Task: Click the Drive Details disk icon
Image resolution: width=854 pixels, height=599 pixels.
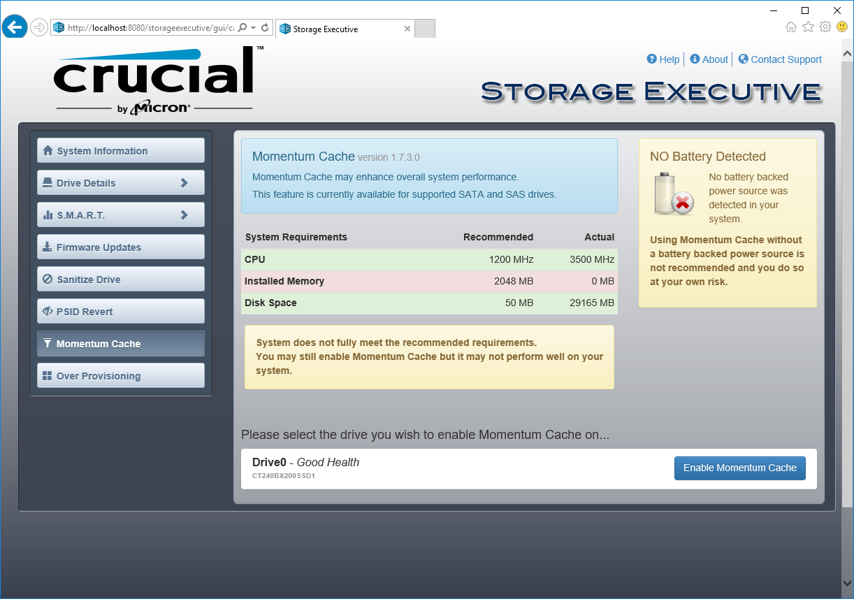Action: click(x=48, y=182)
